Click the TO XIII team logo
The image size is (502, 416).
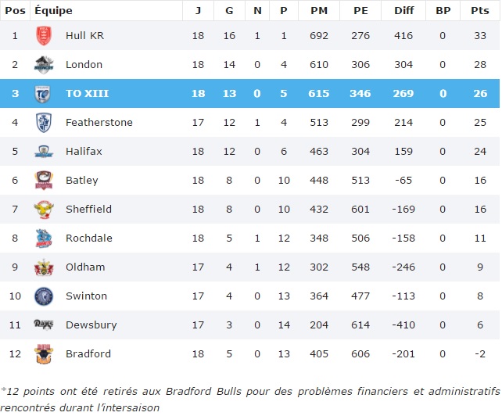[x=44, y=94]
